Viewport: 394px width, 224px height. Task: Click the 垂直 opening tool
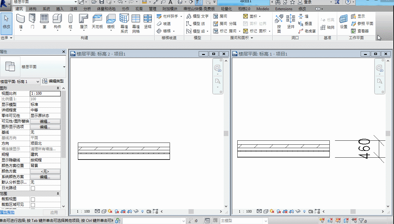click(x=305, y=23)
